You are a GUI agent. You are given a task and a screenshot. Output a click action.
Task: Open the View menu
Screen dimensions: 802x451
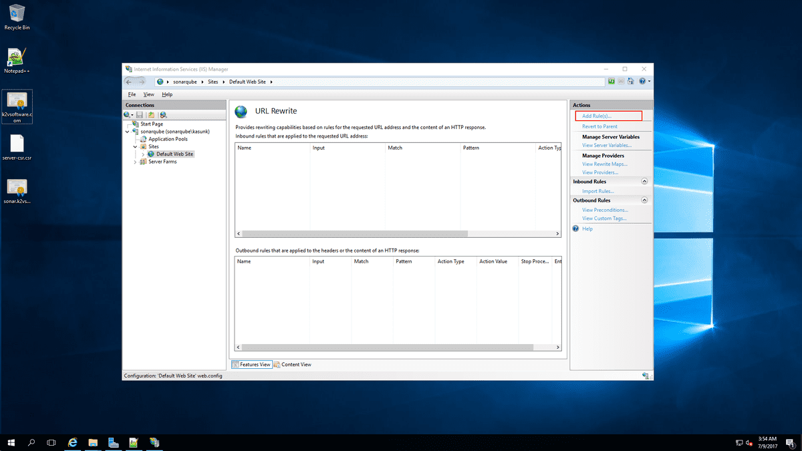(x=148, y=94)
